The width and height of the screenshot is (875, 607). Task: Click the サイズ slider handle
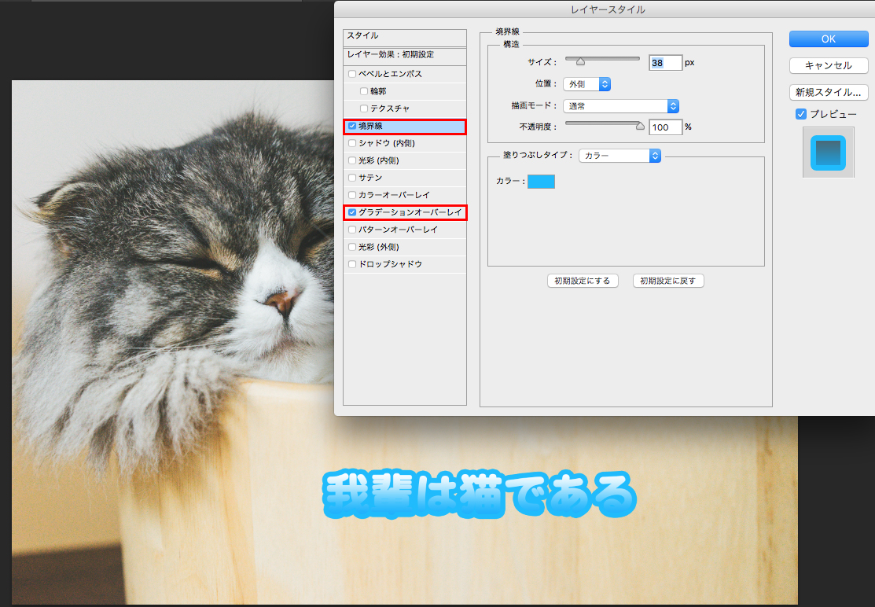580,61
